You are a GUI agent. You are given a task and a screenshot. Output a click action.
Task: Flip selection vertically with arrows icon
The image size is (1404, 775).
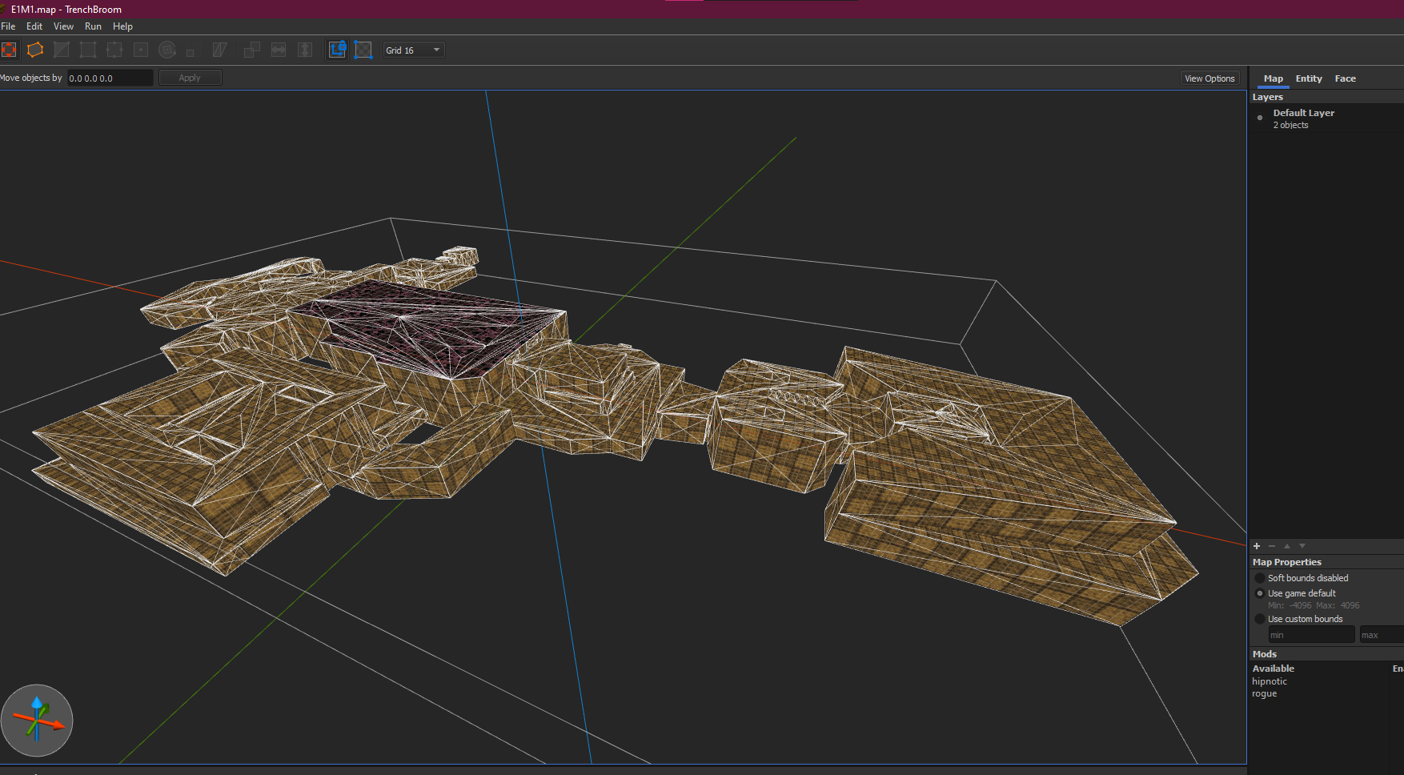click(x=305, y=50)
